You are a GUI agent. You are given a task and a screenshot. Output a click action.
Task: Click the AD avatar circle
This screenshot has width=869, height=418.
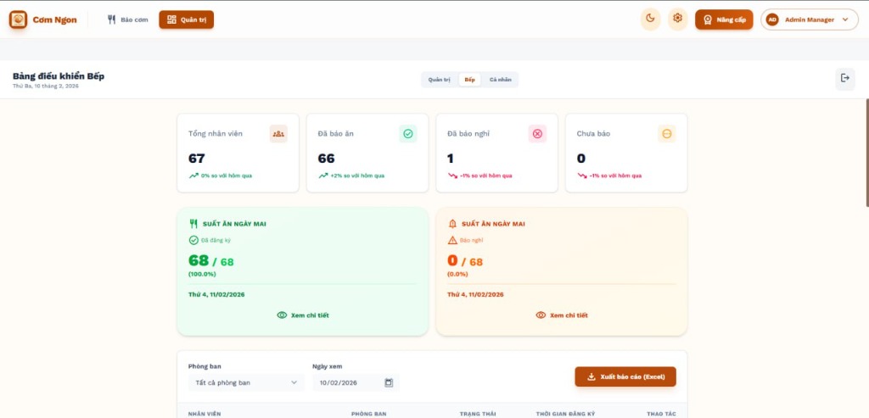pyautogui.click(x=772, y=20)
